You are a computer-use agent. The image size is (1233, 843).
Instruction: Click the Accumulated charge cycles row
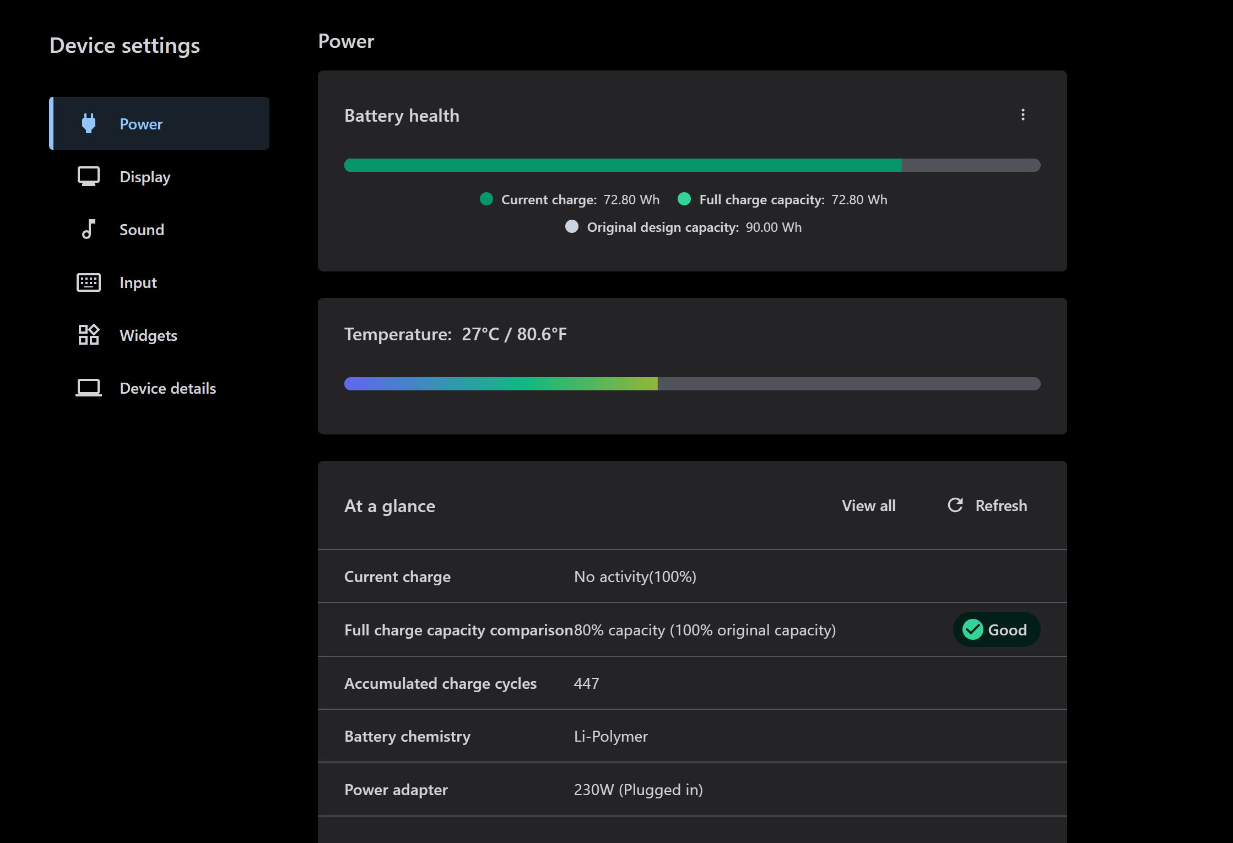pyautogui.click(x=692, y=683)
